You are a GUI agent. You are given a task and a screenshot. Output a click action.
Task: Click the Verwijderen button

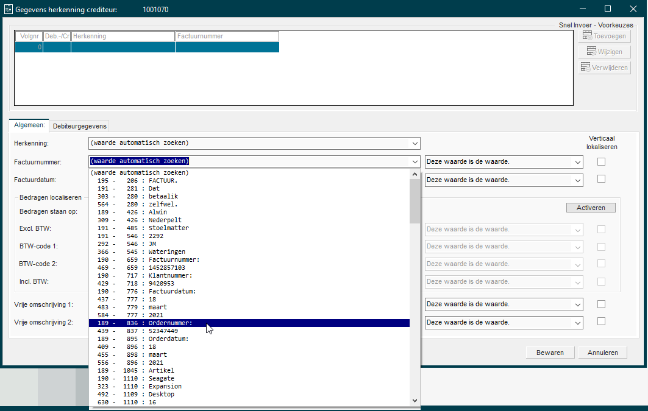tap(604, 67)
